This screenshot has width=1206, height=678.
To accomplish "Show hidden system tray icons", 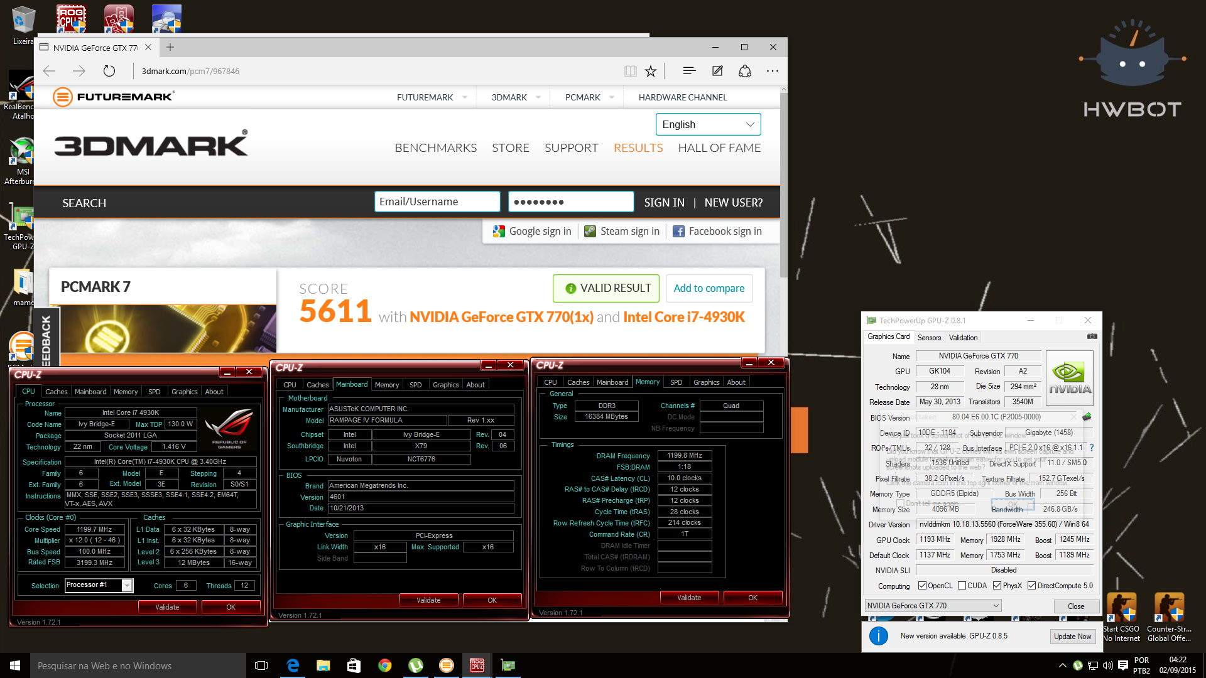I will tap(1062, 665).
